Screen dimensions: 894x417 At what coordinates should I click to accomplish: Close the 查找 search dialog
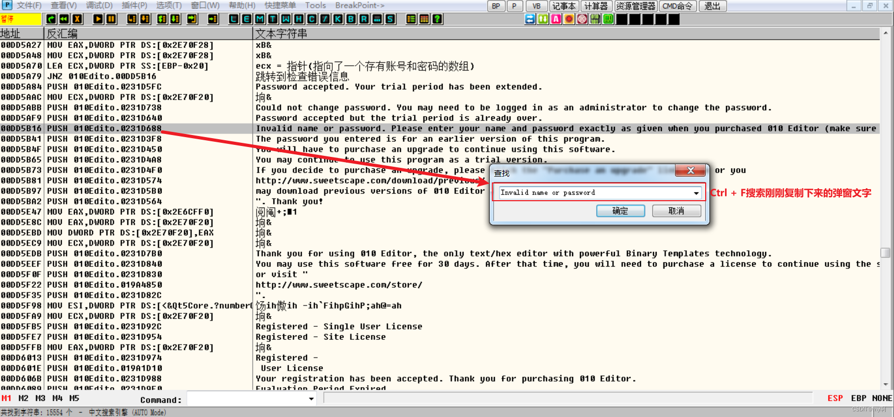(x=690, y=170)
